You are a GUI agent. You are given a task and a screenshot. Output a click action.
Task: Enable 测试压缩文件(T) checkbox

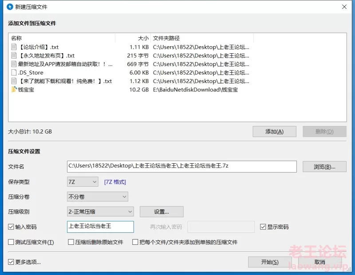pyautogui.click(x=11, y=242)
